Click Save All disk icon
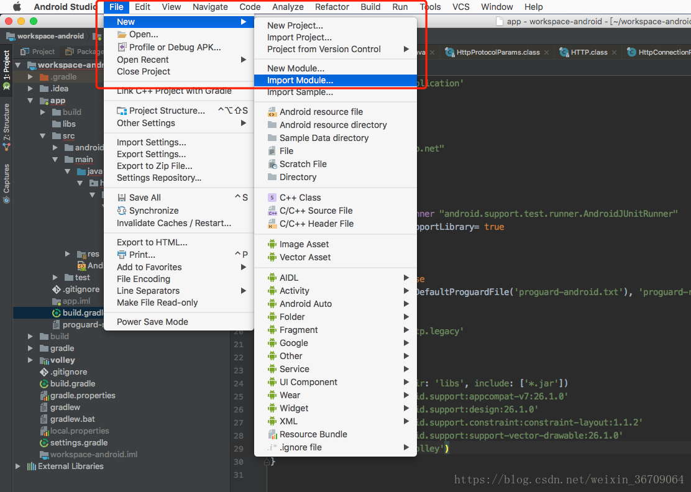691x492 pixels. click(122, 198)
